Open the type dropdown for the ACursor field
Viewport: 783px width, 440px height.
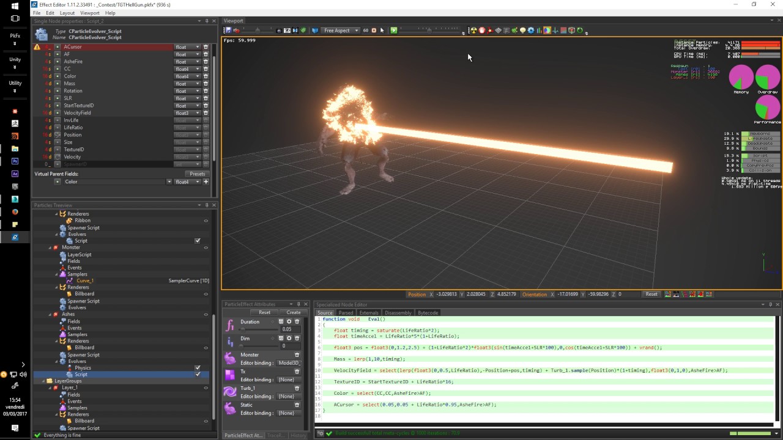point(188,47)
